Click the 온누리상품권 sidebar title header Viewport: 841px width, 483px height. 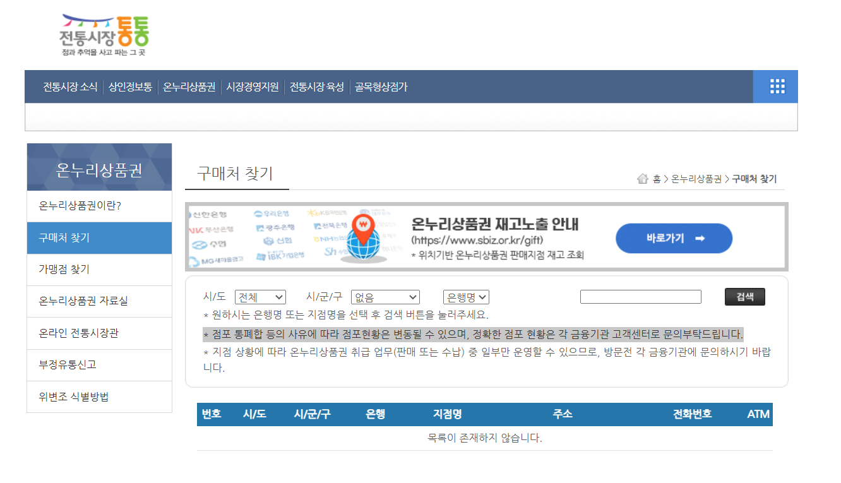click(x=99, y=170)
